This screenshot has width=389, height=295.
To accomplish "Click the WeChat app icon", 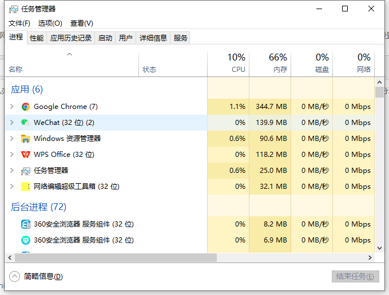I will pyautogui.click(x=25, y=123).
